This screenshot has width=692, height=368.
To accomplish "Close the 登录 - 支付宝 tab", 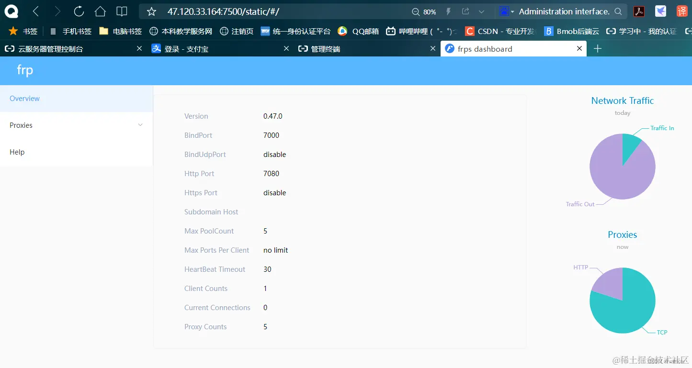I will pyautogui.click(x=286, y=48).
